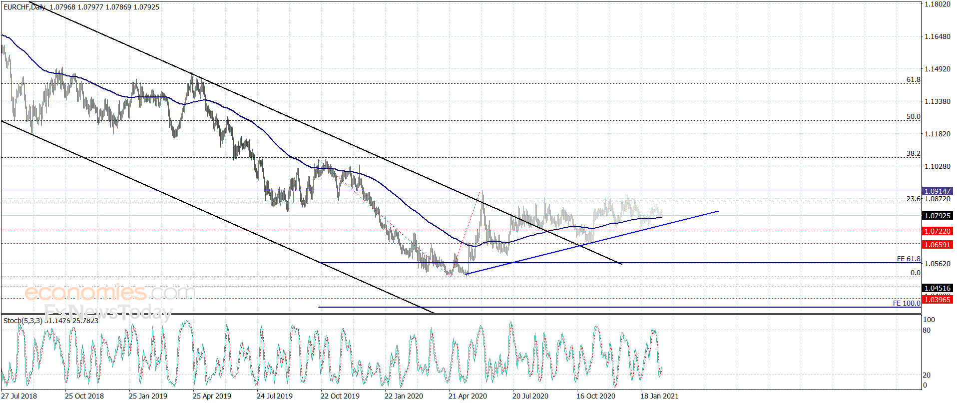Screen dimensions: 957x403
Task: Click the 22 Jan 2020 date label
Action: tap(404, 396)
